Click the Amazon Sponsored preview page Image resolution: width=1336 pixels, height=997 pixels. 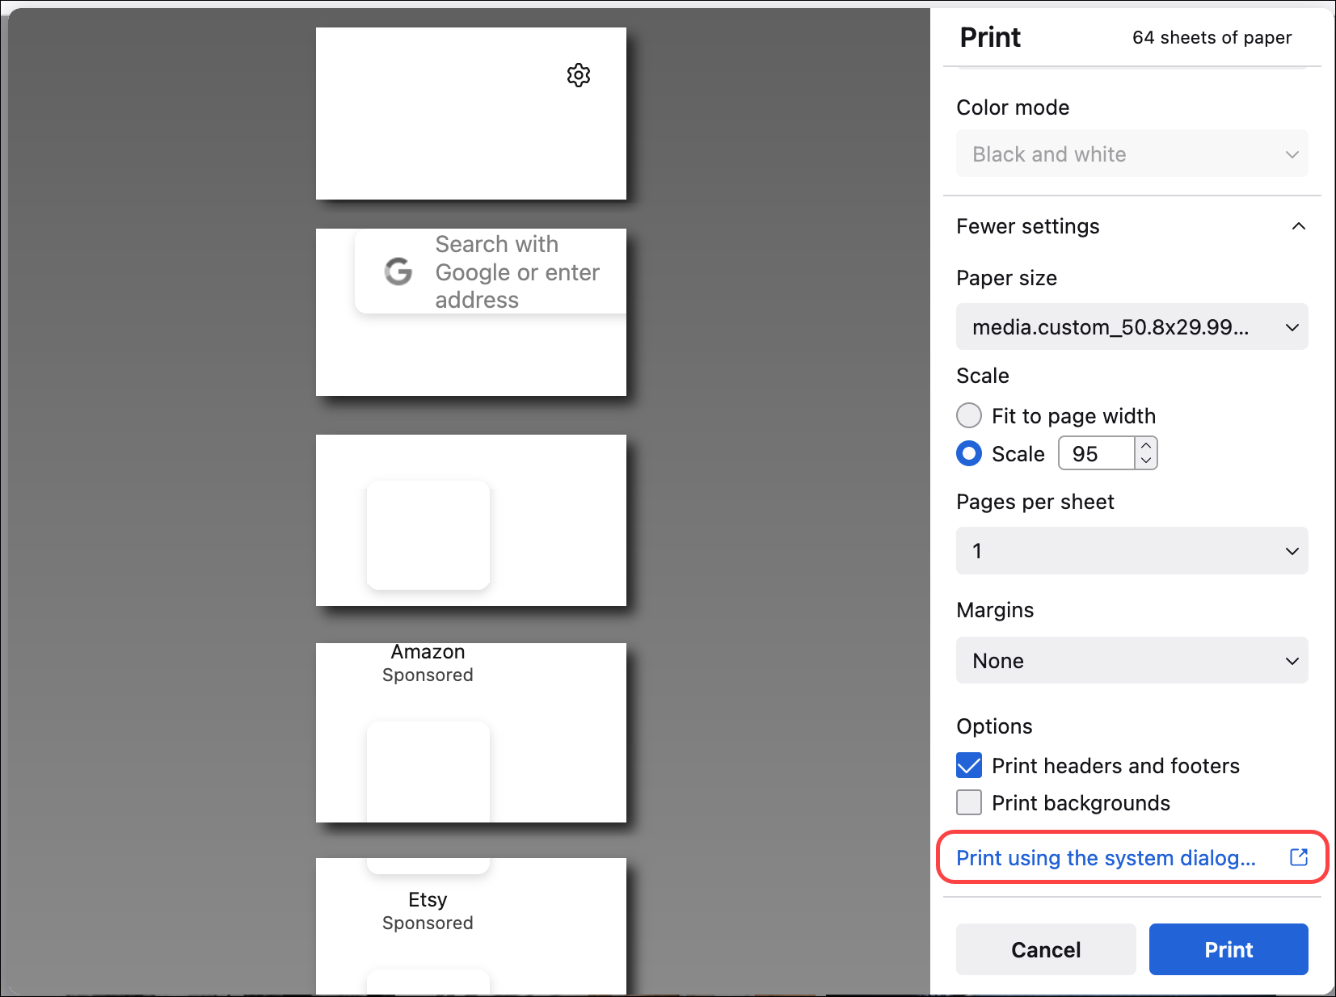pos(471,733)
